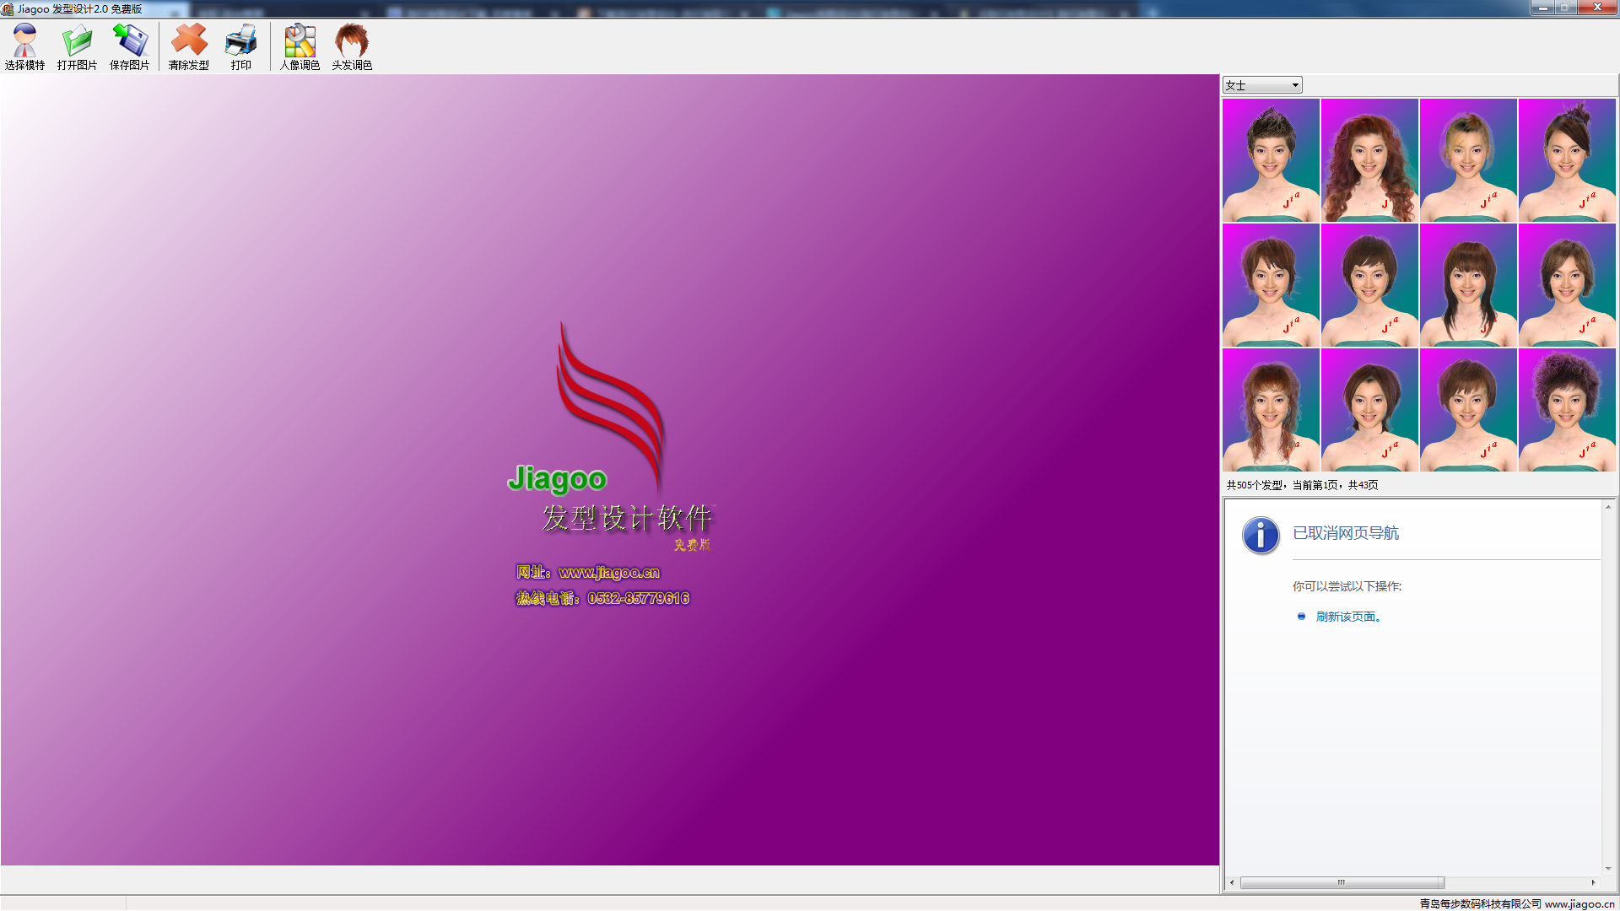Click the blue info icon in browser pane
The image size is (1620, 911).
(x=1261, y=535)
